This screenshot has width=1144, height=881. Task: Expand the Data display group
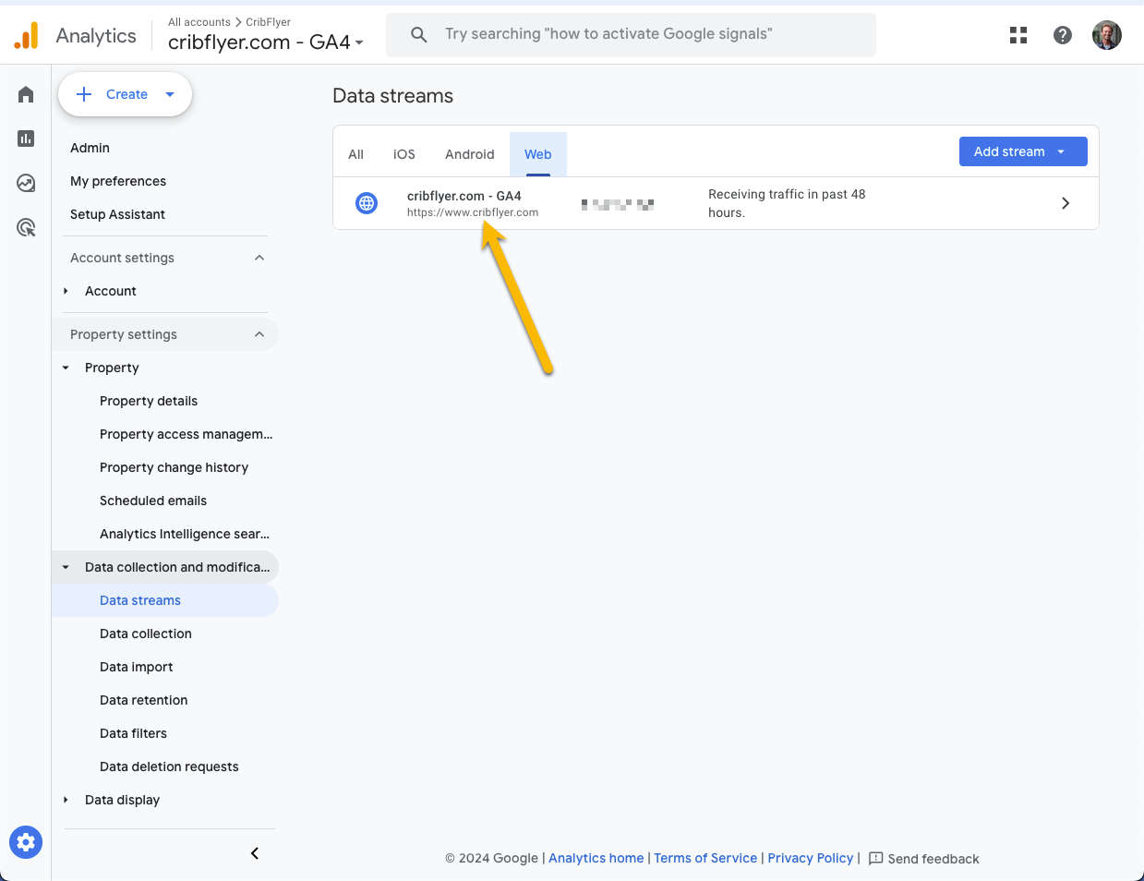[x=66, y=800]
